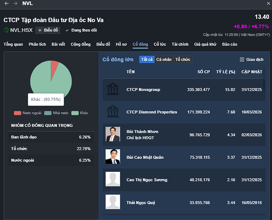Sort by the TỶ LỆ (%) column header
The image size is (272, 220).
click(226, 72)
